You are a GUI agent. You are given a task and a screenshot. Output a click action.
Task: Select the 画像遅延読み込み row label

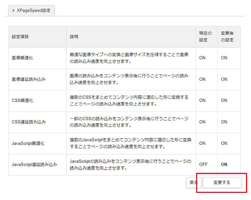29,79
